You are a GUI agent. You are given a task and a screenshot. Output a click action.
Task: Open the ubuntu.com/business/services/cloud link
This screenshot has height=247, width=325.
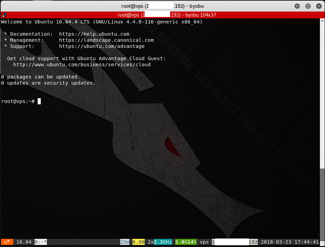pyautogui.click(x=82, y=65)
